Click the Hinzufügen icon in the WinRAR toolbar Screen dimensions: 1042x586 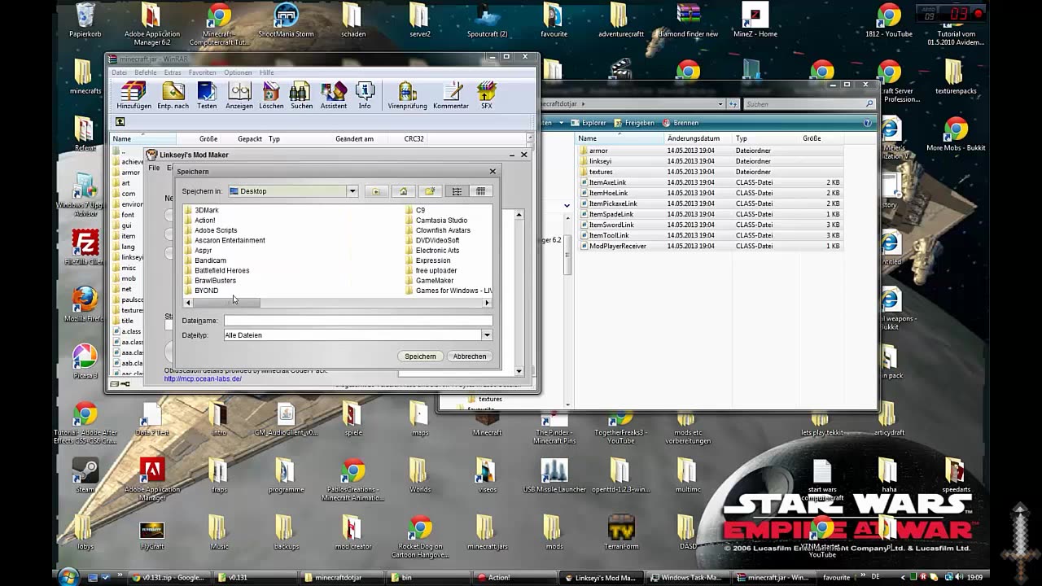click(x=134, y=95)
